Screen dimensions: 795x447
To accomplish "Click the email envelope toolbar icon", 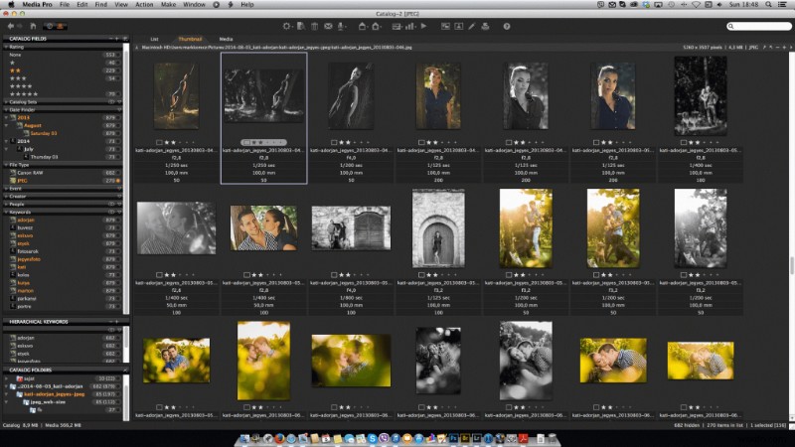I will pos(329,26).
